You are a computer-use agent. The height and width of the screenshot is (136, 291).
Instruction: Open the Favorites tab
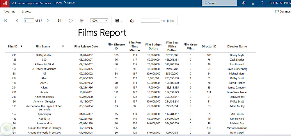9,12
